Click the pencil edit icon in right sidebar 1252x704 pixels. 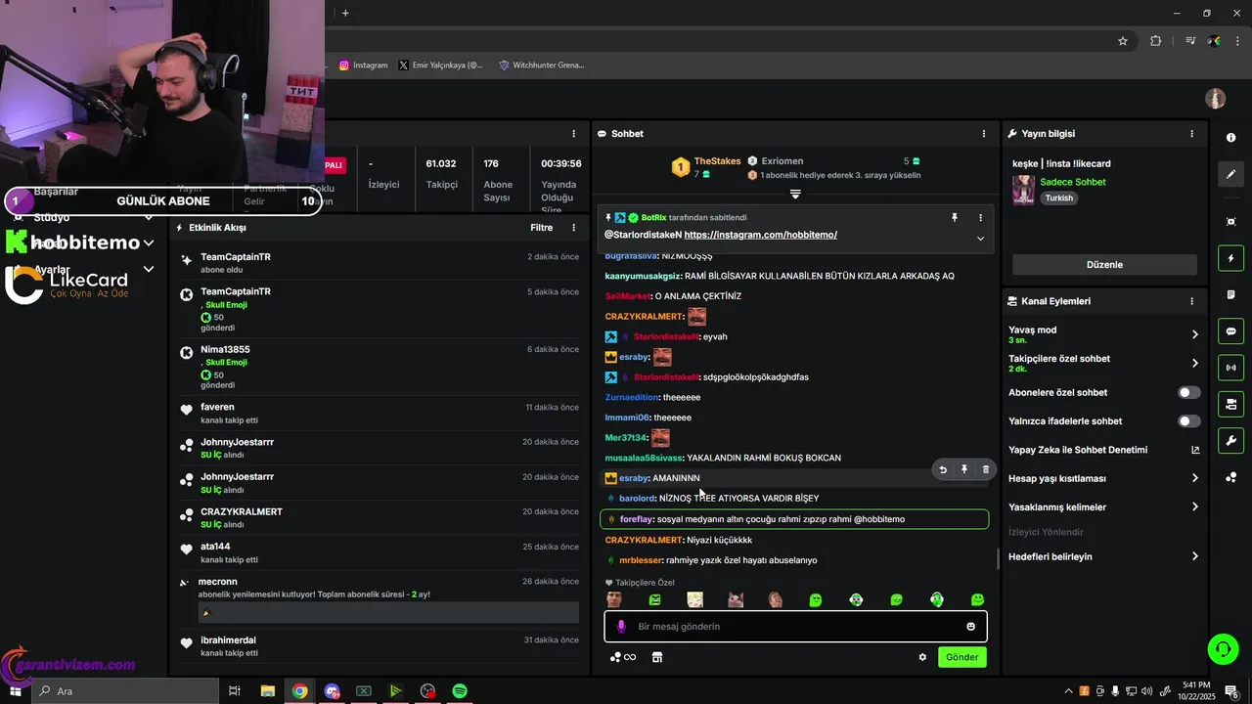(x=1230, y=174)
